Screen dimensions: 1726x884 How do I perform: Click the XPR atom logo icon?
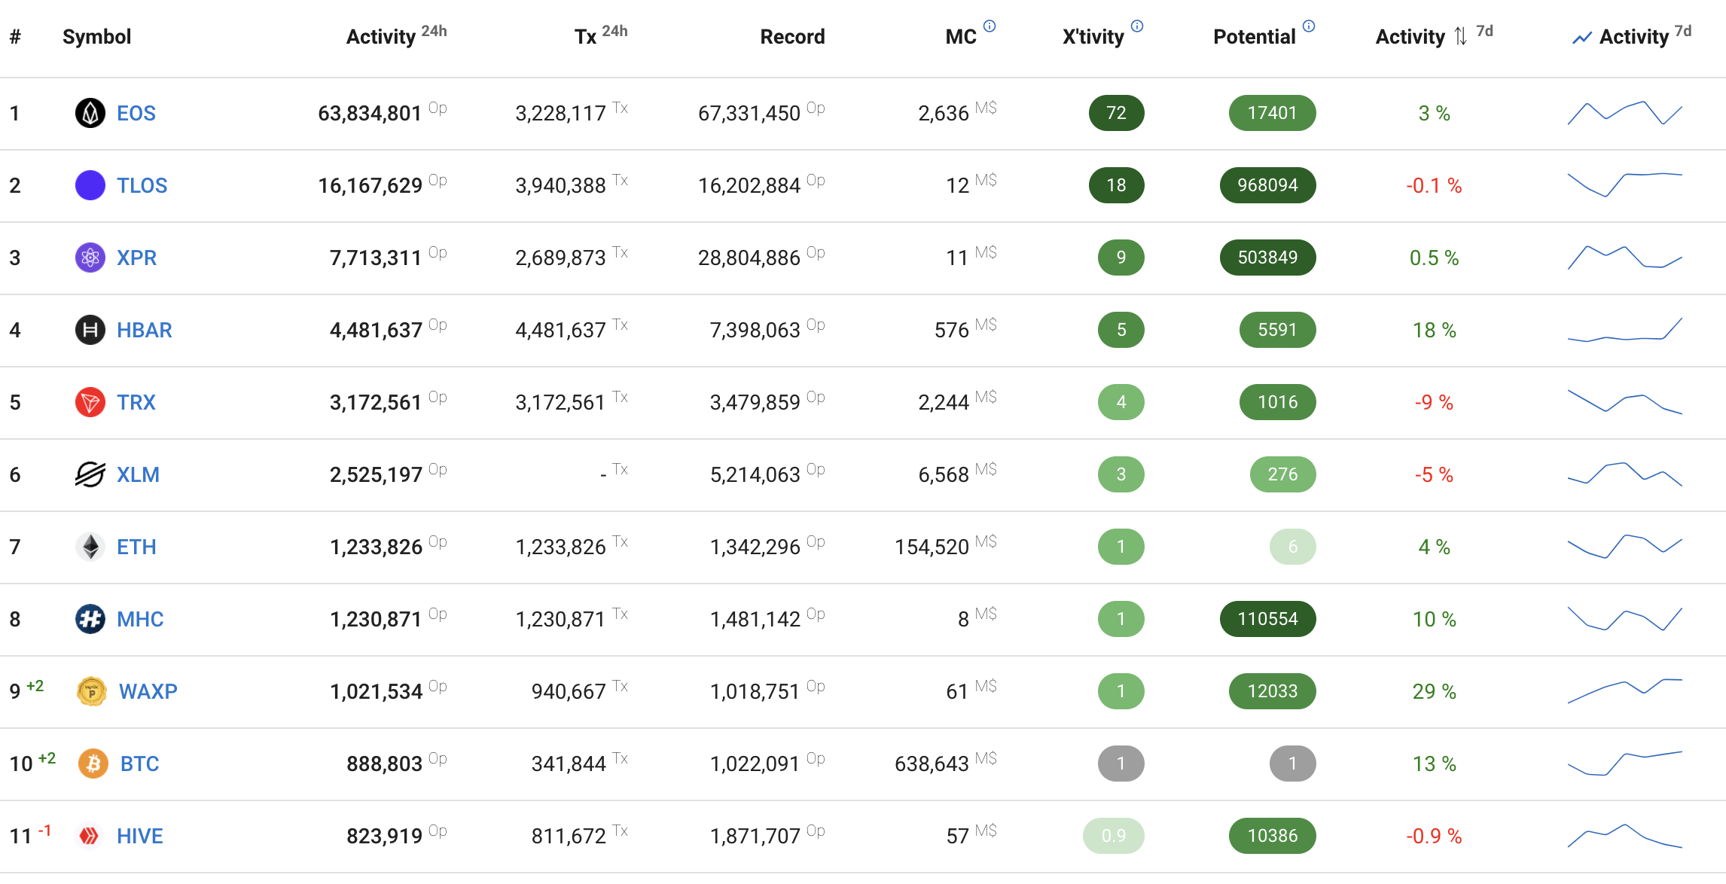click(x=90, y=258)
